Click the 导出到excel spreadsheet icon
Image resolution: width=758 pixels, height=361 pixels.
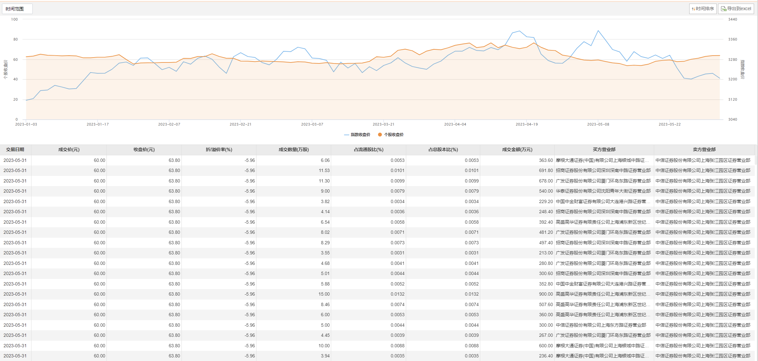click(x=724, y=9)
